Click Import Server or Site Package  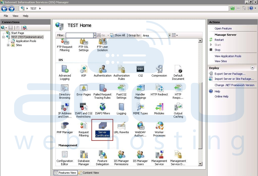(234, 79)
